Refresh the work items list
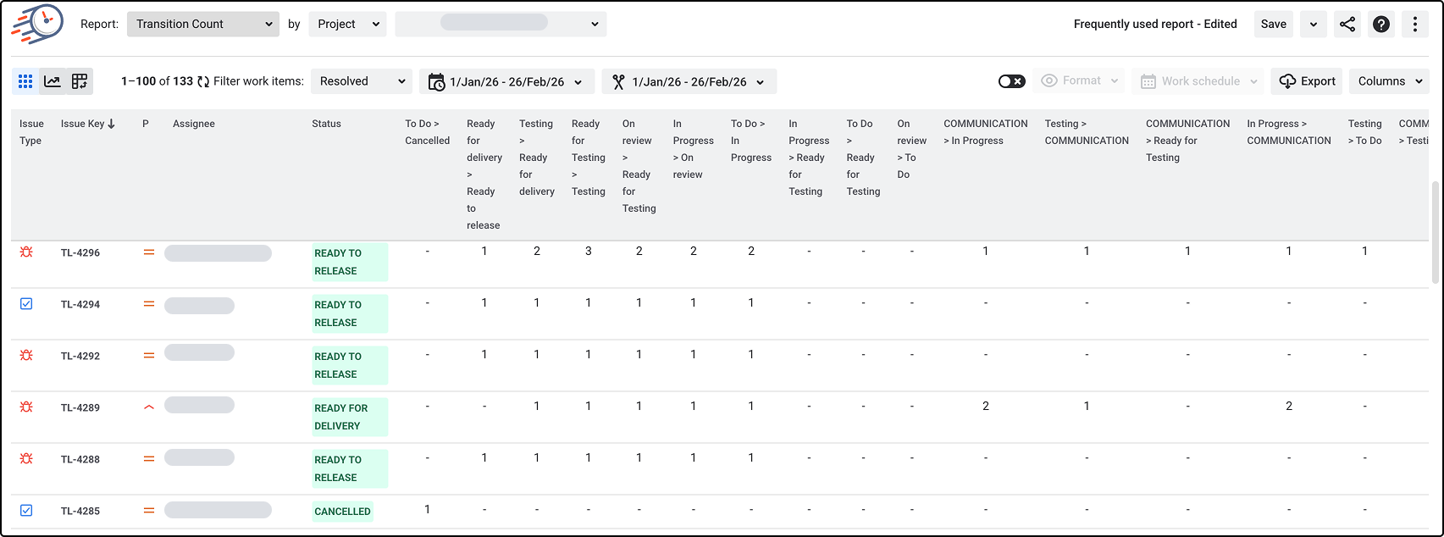The width and height of the screenshot is (1444, 537). pos(203,81)
